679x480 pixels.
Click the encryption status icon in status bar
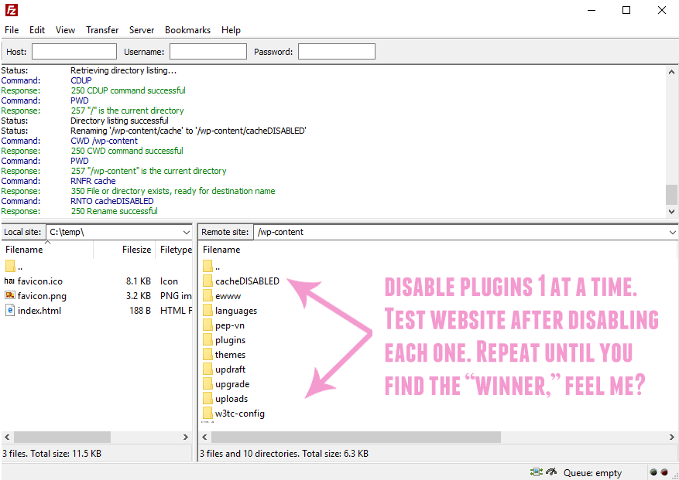(x=537, y=472)
